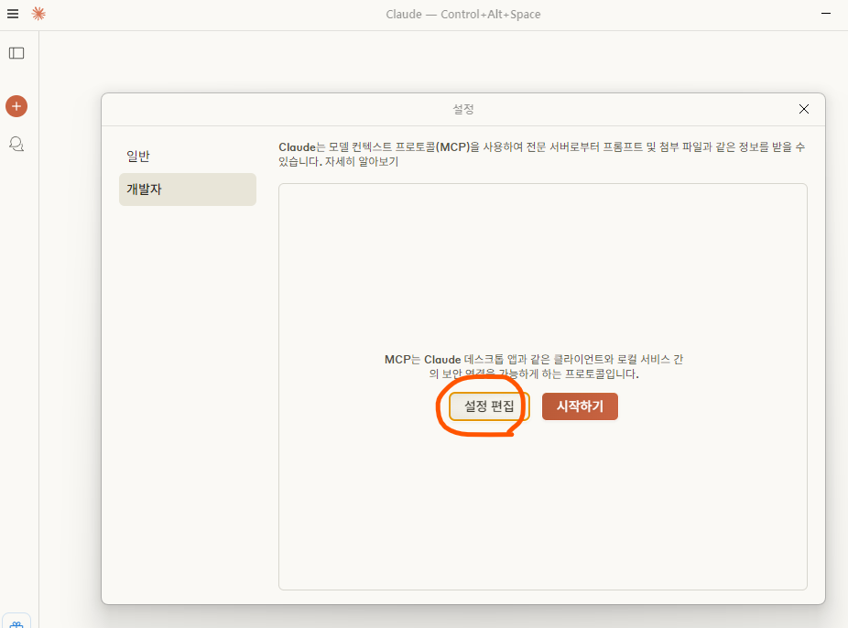Open the hamburger menu icon
848x628 pixels.
pos(13,14)
